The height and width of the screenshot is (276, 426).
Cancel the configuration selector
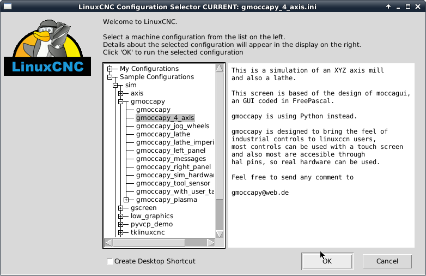point(387,261)
